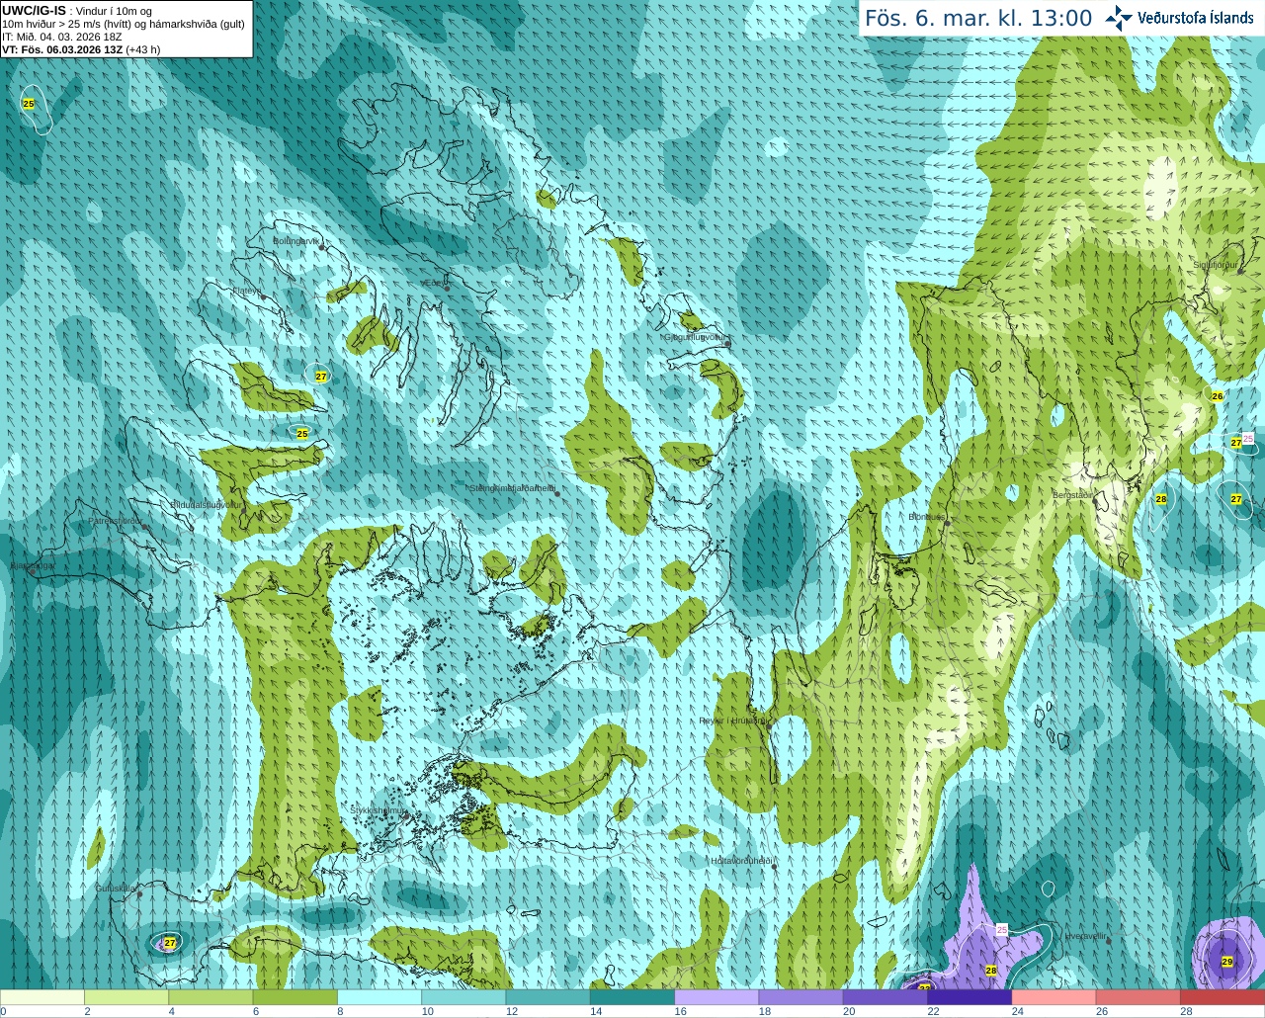The width and height of the screenshot is (1265, 1018).
Task: Click the Flateyri station label
Action: (x=246, y=291)
